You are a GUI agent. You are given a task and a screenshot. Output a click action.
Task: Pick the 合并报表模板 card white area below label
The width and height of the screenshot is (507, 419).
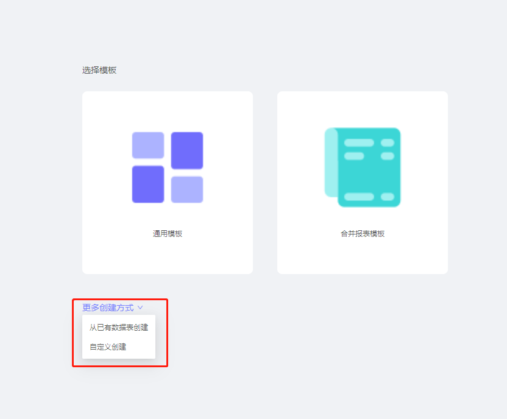tap(363, 256)
